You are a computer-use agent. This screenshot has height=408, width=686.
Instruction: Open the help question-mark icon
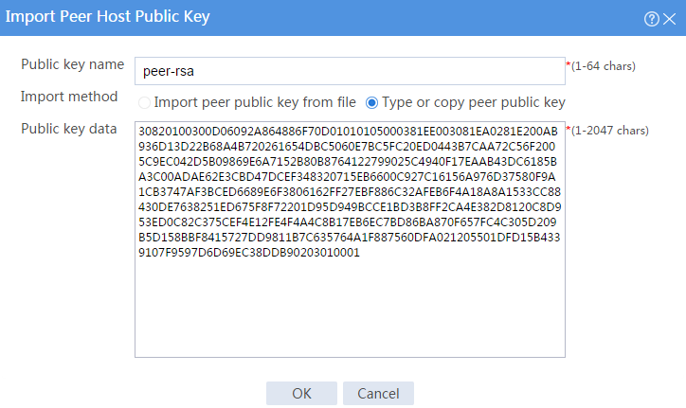tap(652, 19)
